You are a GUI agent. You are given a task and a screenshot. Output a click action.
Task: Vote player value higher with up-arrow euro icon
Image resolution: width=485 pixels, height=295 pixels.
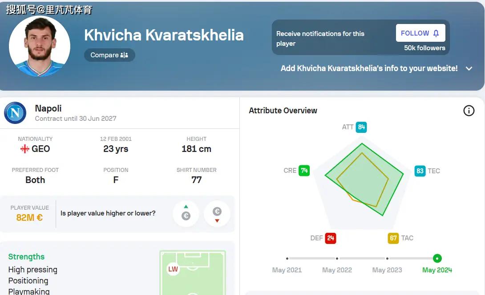pyautogui.click(x=186, y=213)
